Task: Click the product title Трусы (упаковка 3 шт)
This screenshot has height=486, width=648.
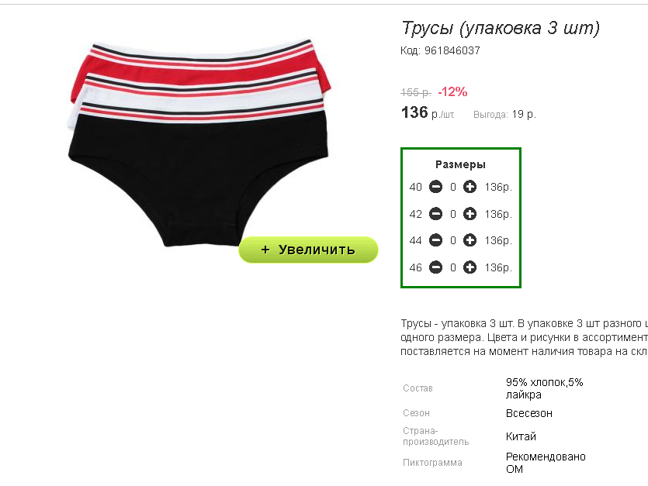Action: click(501, 28)
